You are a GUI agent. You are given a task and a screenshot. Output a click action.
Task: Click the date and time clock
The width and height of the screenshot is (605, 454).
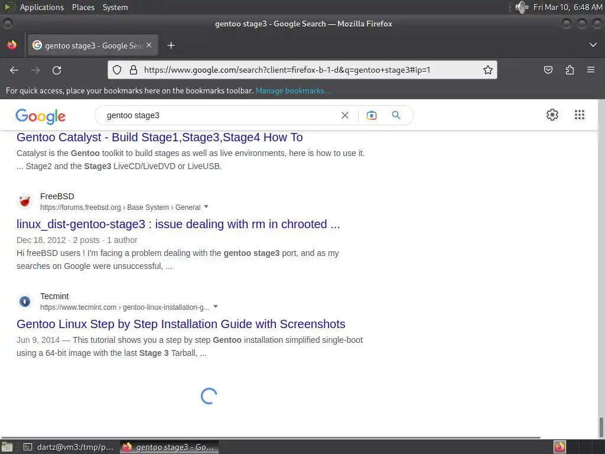pyautogui.click(x=568, y=7)
